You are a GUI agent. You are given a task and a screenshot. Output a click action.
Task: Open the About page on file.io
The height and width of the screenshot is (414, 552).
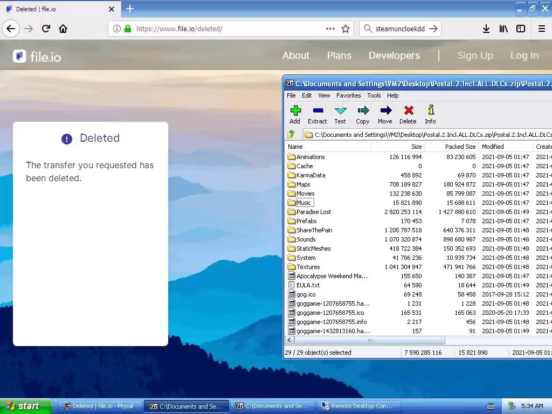296,56
